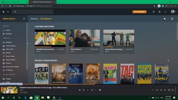Expand the Aloha Library dropdown
The height and width of the screenshot is (100, 178).
point(9,19)
